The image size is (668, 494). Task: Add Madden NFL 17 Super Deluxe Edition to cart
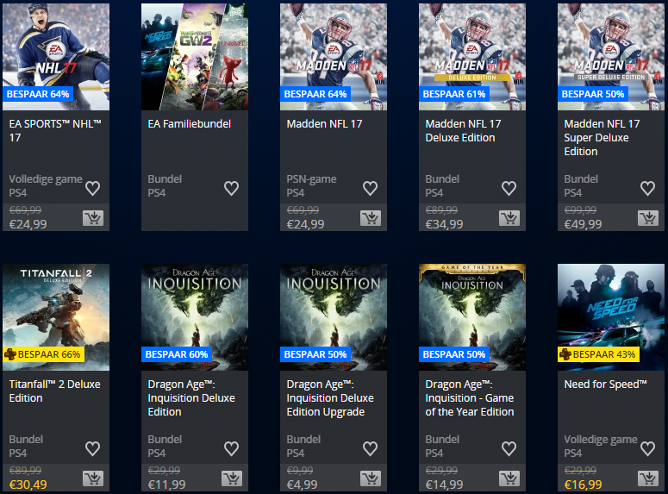click(647, 219)
